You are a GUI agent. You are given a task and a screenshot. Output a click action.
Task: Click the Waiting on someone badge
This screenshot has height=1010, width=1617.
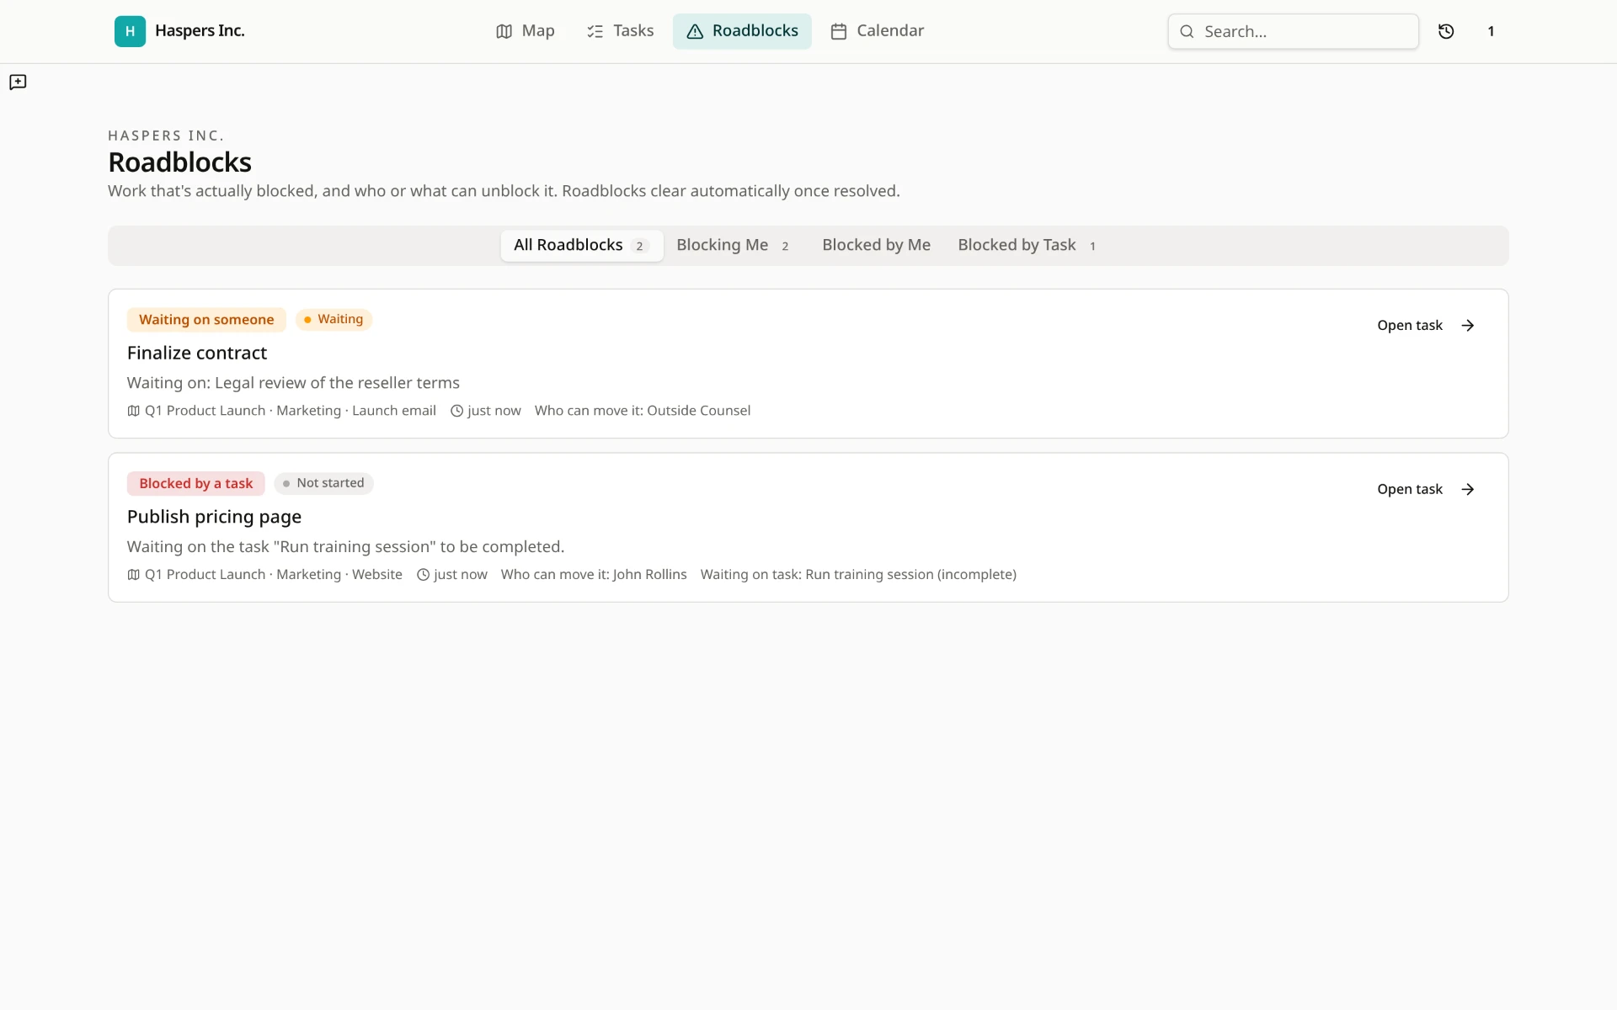[206, 320]
